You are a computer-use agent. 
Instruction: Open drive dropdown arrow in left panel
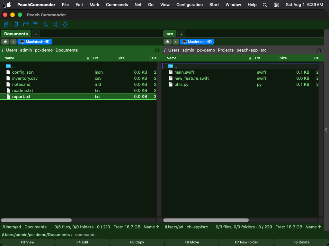13,42
